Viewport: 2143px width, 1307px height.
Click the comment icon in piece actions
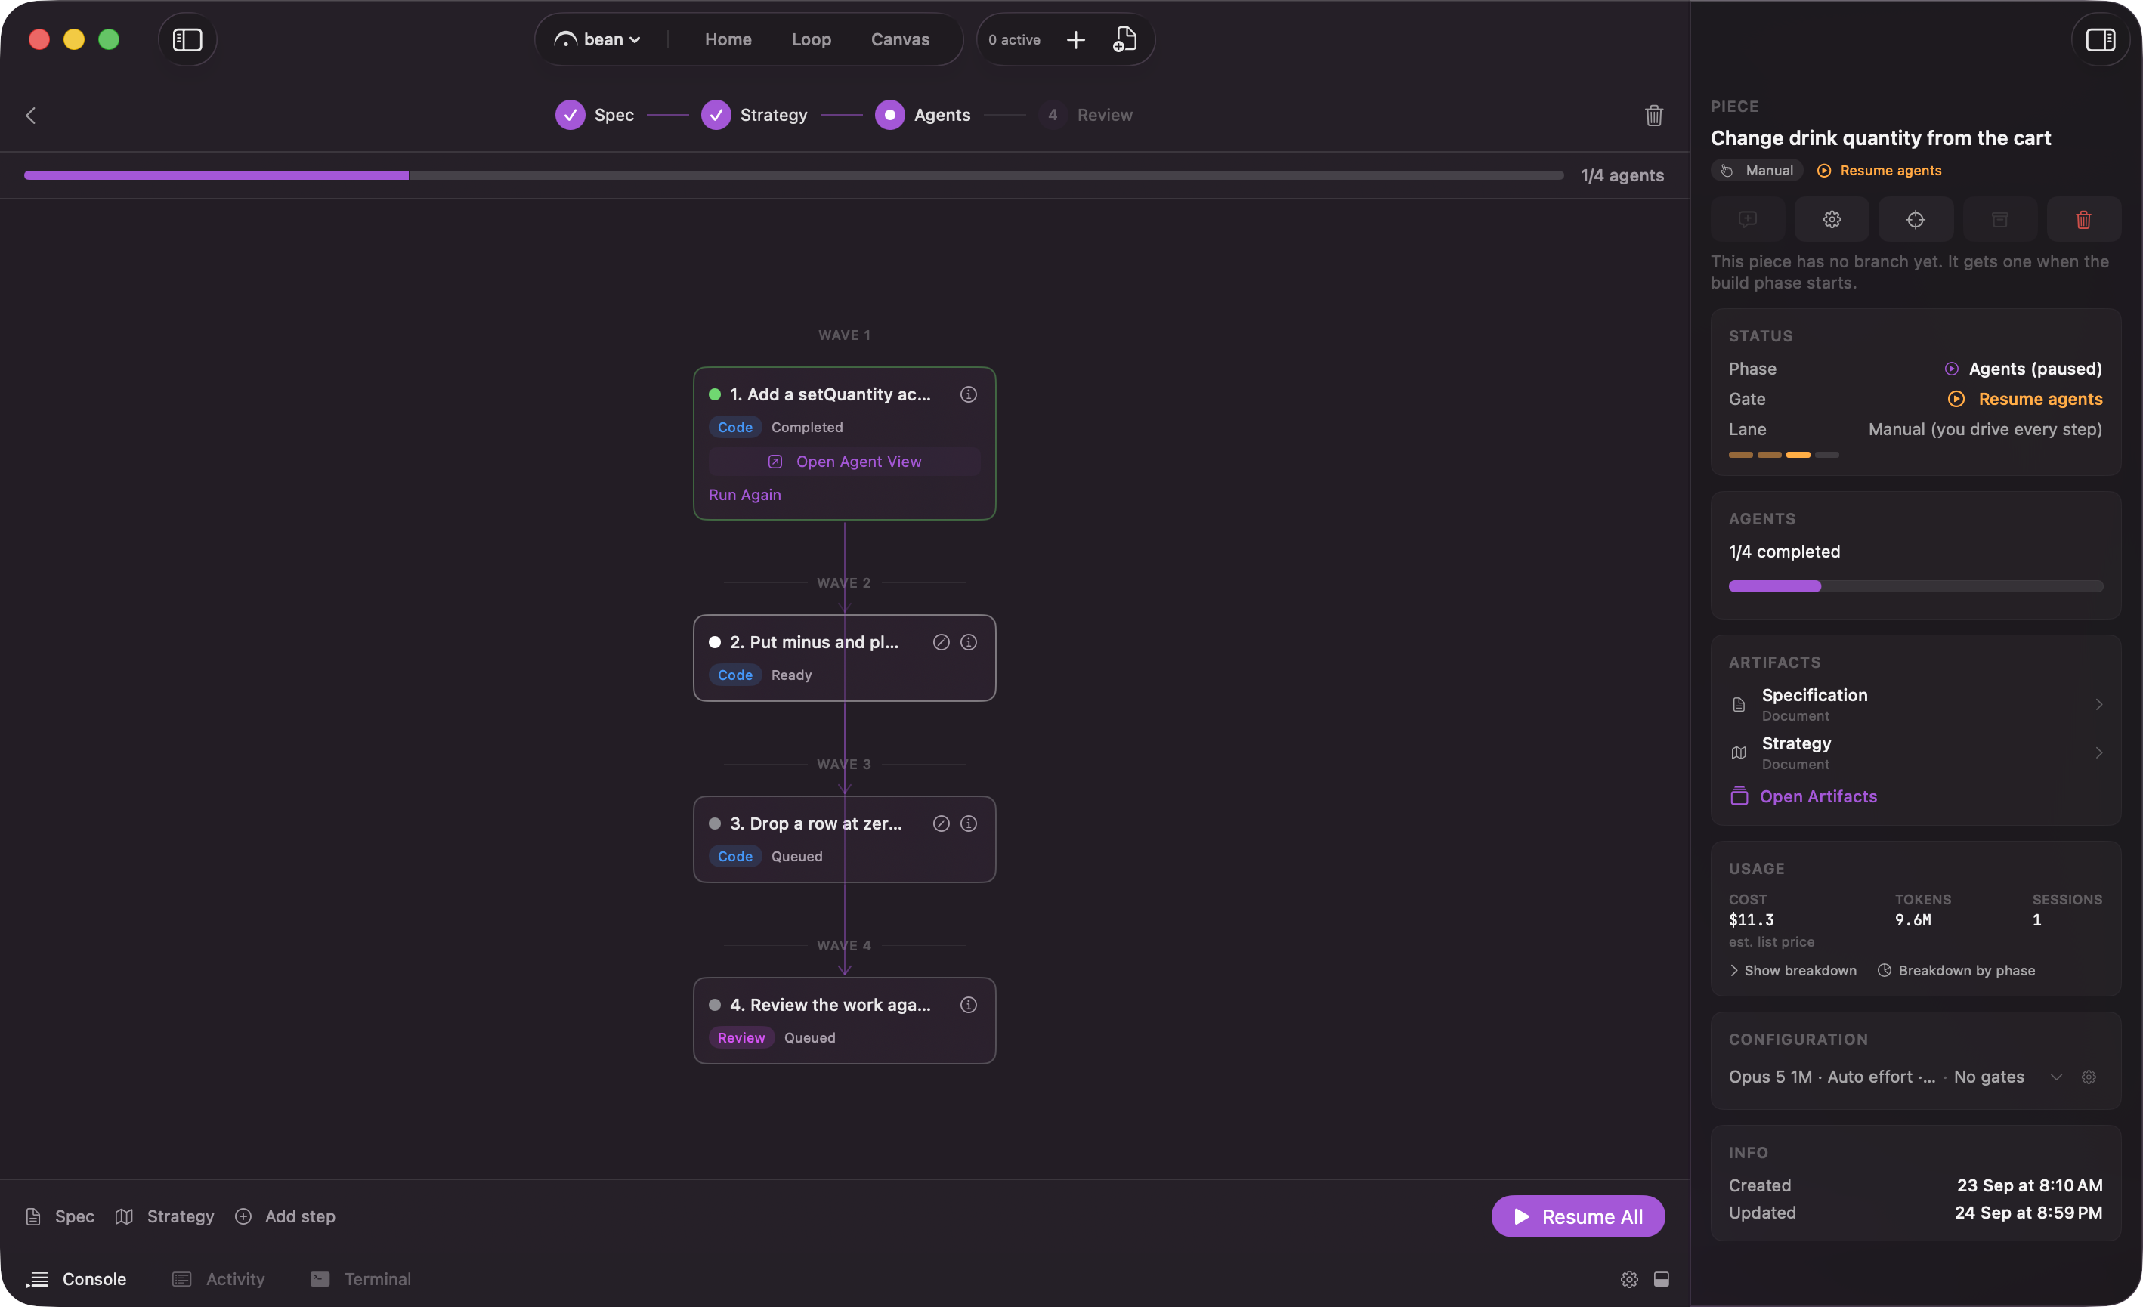1748,219
